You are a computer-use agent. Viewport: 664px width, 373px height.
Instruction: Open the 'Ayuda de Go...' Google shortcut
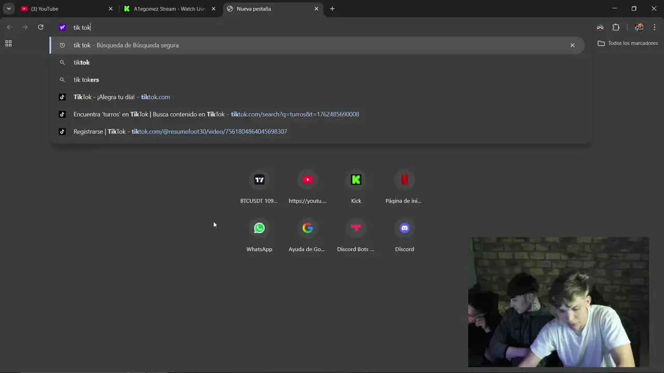[308, 235]
